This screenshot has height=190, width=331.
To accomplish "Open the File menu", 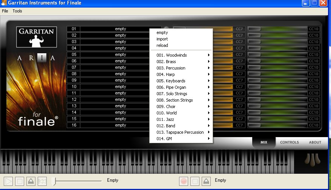I will coord(5,11).
